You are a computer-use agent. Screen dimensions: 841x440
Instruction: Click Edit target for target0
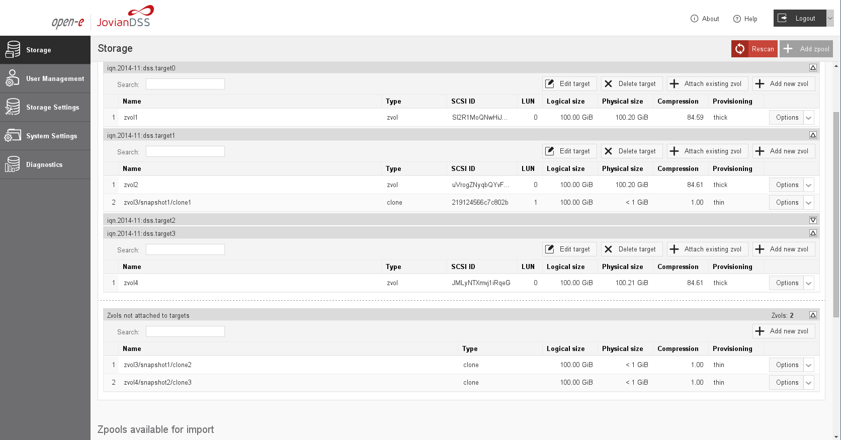coord(569,84)
